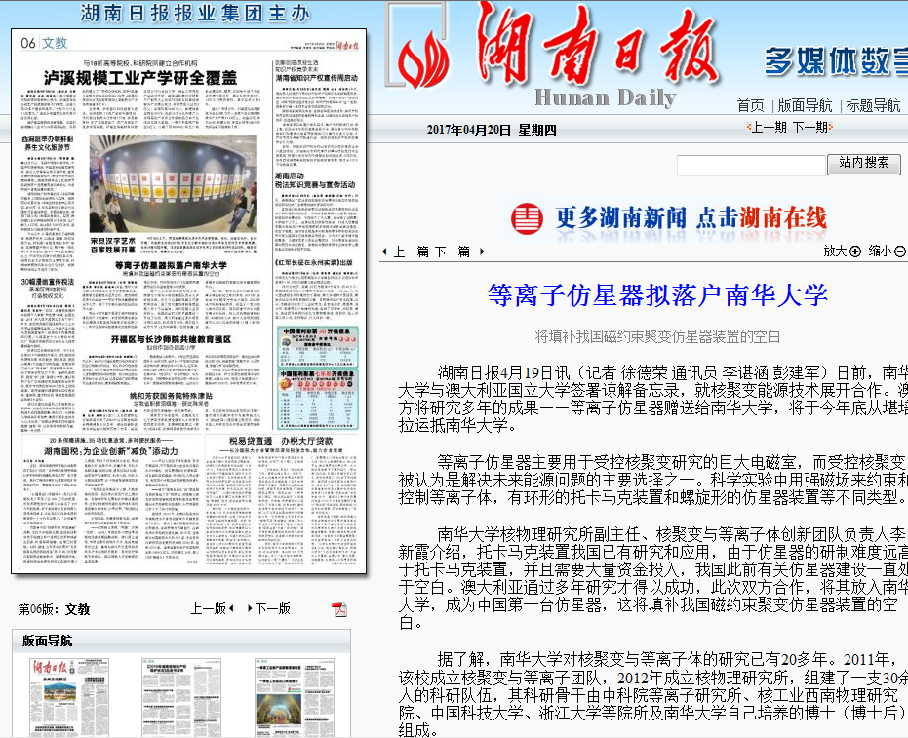Click 姚和芳获国务院特殊津贴 on page image
The image size is (908, 738).
tap(171, 396)
